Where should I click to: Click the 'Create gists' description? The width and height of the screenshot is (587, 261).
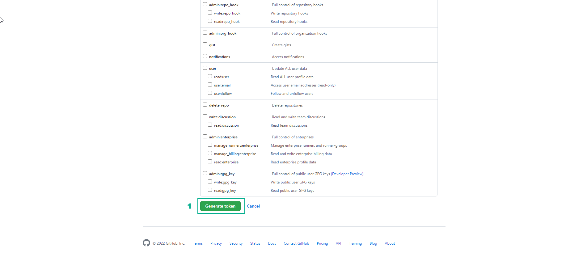(x=281, y=45)
